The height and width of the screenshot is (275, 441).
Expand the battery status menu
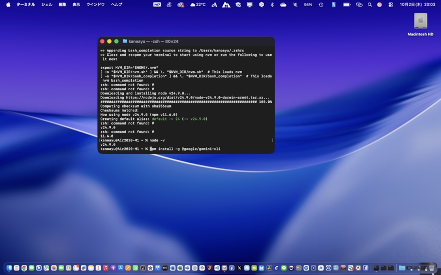(346, 4)
